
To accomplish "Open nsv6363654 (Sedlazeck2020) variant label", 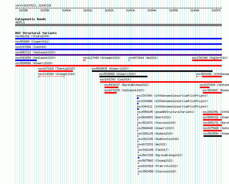I will (x=36, y=58).
